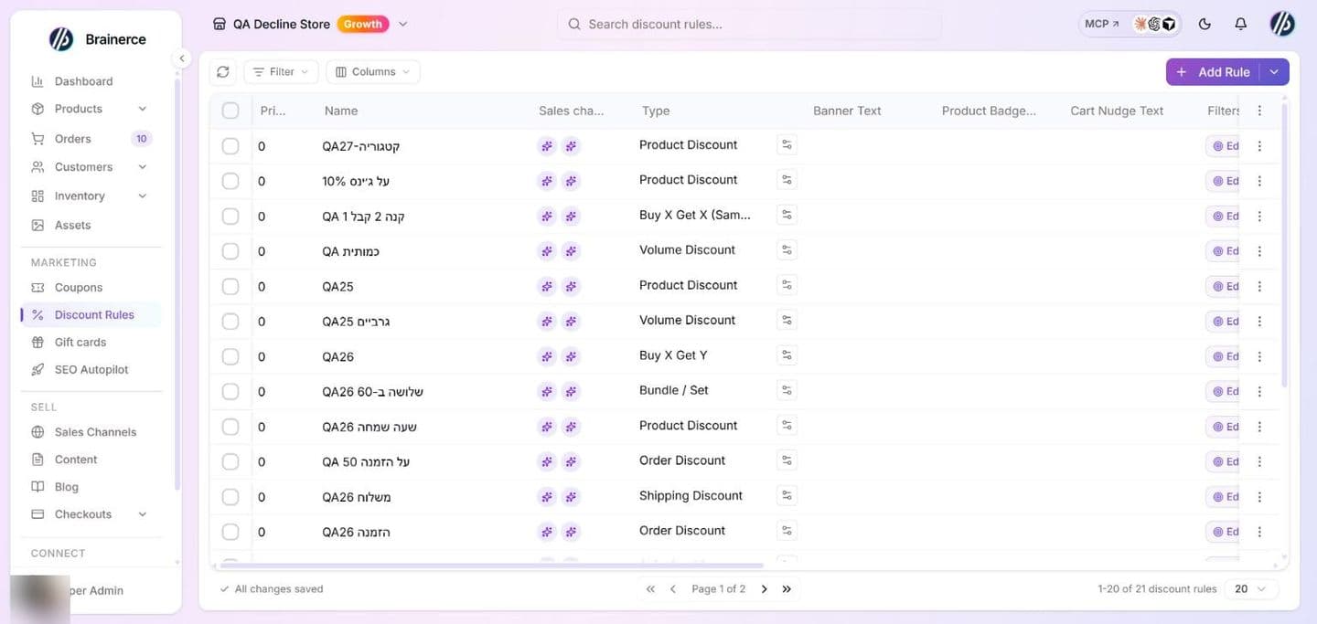Select the checkbox for QA26 Buy X Get Y row
1317x624 pixels.
230,356
